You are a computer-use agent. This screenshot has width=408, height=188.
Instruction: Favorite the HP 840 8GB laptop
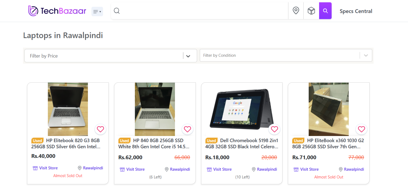[x=187, y=129]
